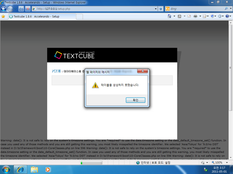The width and height of the screenshot is (233, 174).
Task: Expand the Print dropdown arrow
Action: (200, 16)
